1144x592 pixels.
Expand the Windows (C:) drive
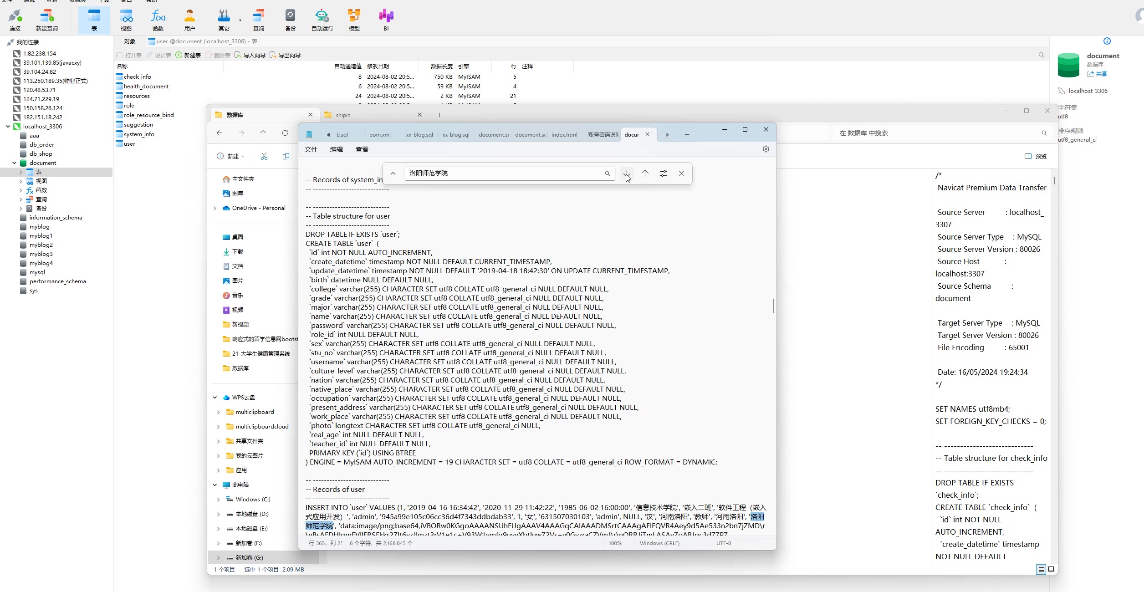click(219, 500)
